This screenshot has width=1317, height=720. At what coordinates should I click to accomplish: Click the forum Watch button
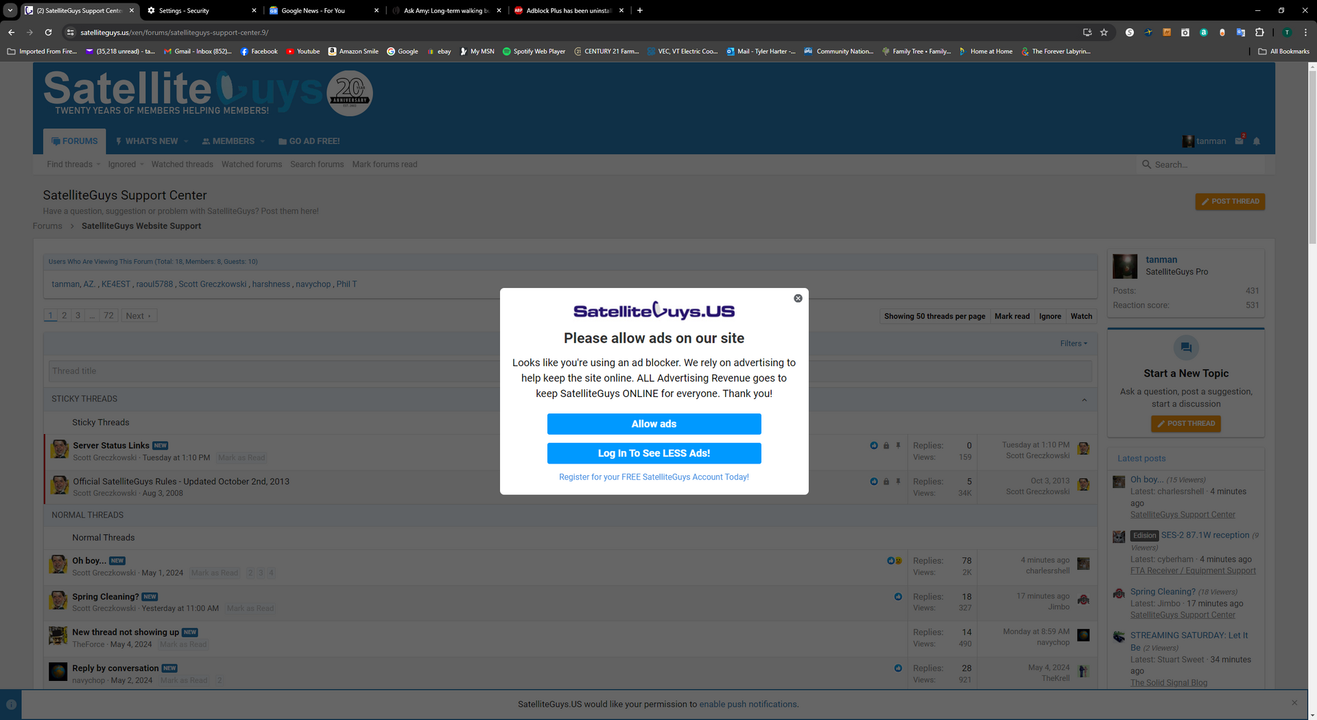pyautogui.click(x=1081, y=316)
